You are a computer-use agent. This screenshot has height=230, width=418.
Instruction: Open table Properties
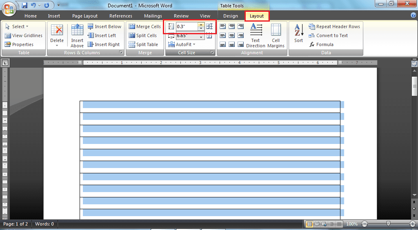click(x=19, y=44)
